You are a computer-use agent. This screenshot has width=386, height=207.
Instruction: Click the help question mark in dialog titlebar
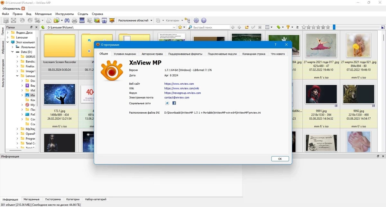tap(276, 45)
